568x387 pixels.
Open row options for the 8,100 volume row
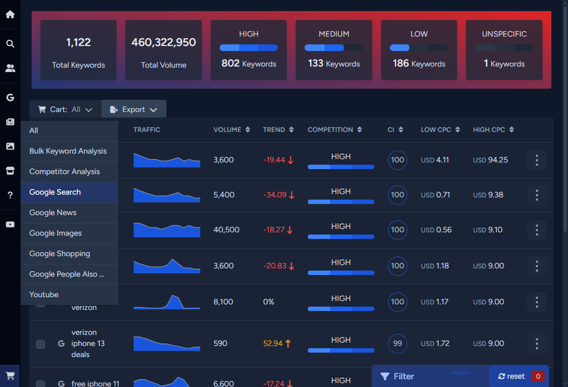click(x=536, y=302)
